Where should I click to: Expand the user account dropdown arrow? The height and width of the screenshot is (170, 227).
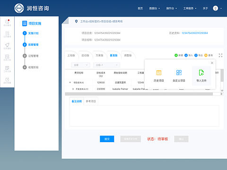click(x=221, y=8)
